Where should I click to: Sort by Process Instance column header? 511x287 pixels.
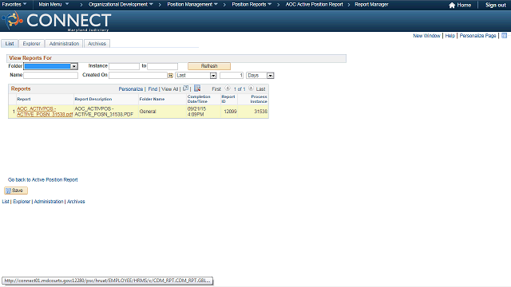pyautogui.click(x=259, y=99)
